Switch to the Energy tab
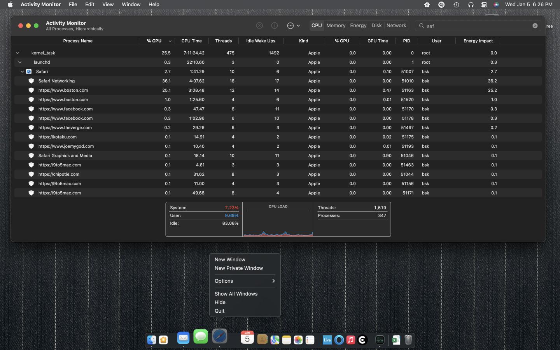 (x=358, y=26)
